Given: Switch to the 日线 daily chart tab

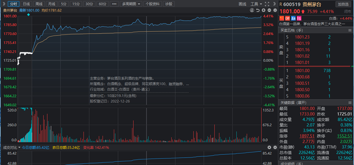Looking at the screenshot, I should click(26, 4).
